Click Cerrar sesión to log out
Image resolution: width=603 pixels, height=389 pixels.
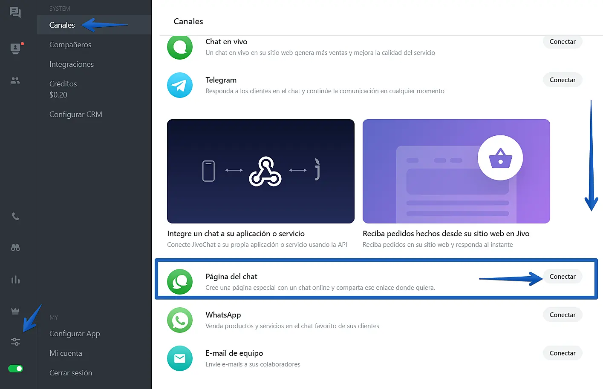tap(71, 373)
